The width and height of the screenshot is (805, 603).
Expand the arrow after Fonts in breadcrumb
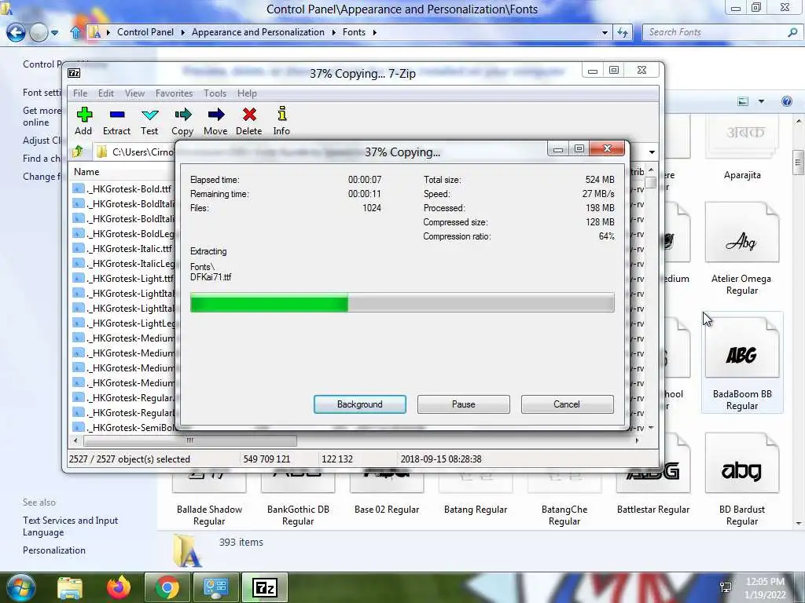click(375, 32)
